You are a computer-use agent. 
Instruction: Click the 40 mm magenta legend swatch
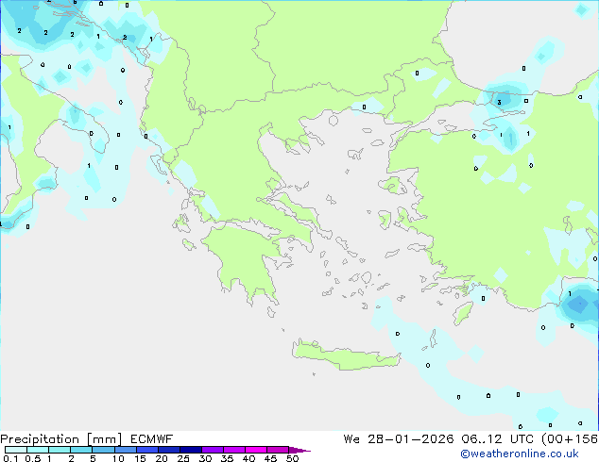[x=256, y=450]
